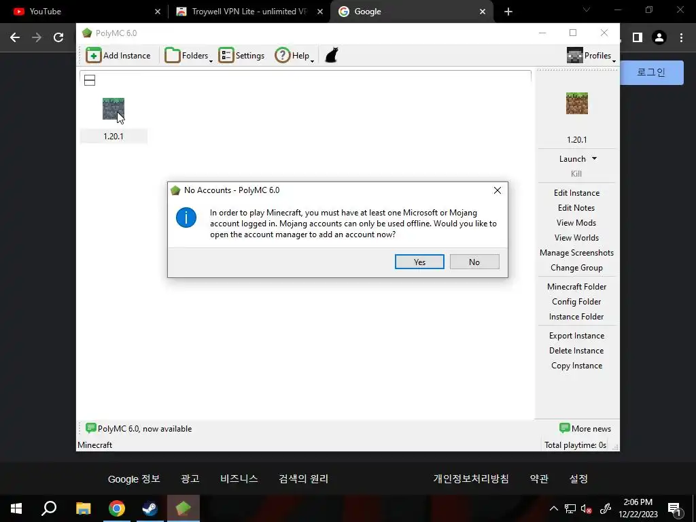Click the network tray icon

pos(570,508)
